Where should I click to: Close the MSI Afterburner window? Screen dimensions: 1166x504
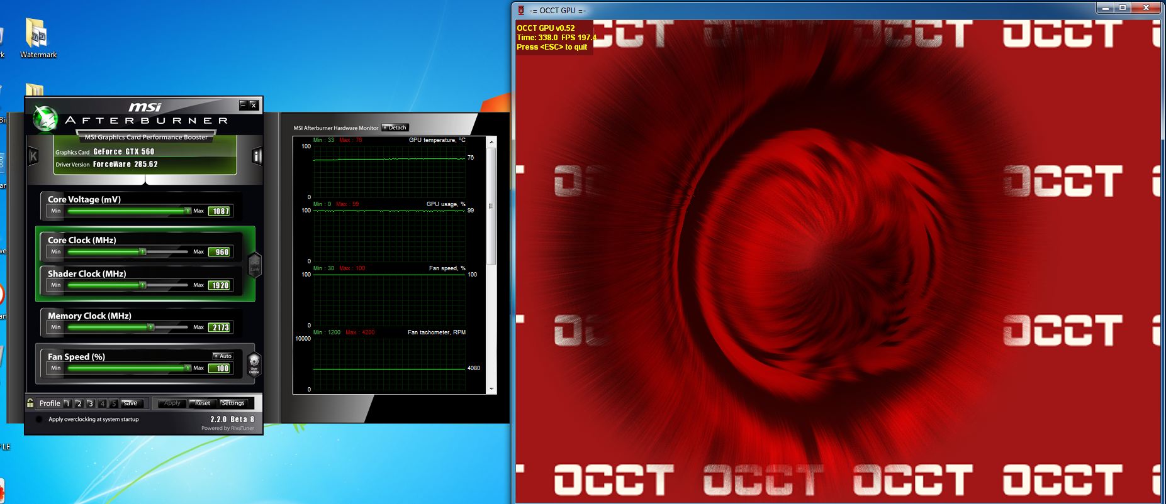coord(254,105)
